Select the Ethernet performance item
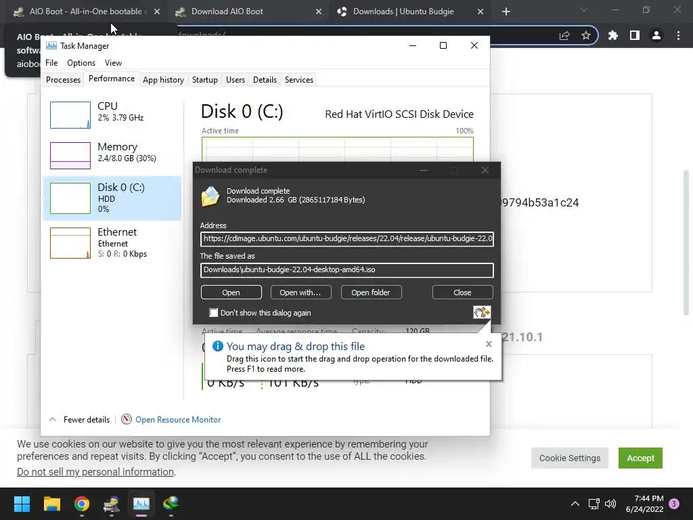The height and width of the screenshot is (520, 693). point(112,242)
